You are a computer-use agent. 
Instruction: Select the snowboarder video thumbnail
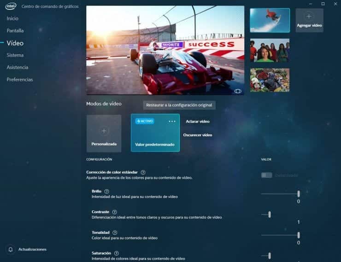[x=270, y=20]
